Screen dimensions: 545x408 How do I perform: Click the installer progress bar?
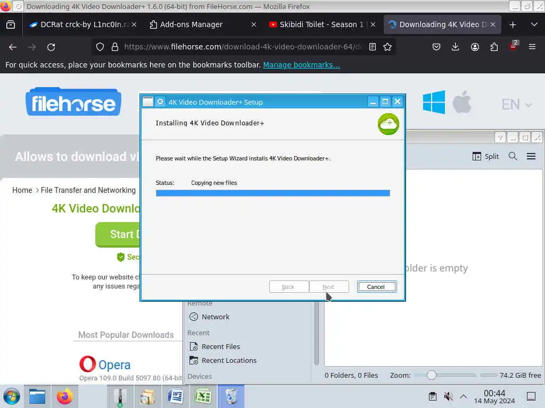point(273,193)
